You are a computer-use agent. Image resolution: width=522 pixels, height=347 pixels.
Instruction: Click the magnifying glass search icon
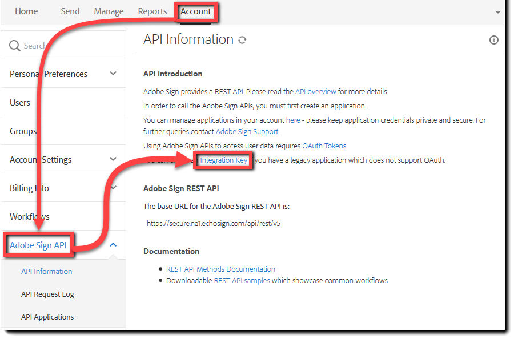14,45
